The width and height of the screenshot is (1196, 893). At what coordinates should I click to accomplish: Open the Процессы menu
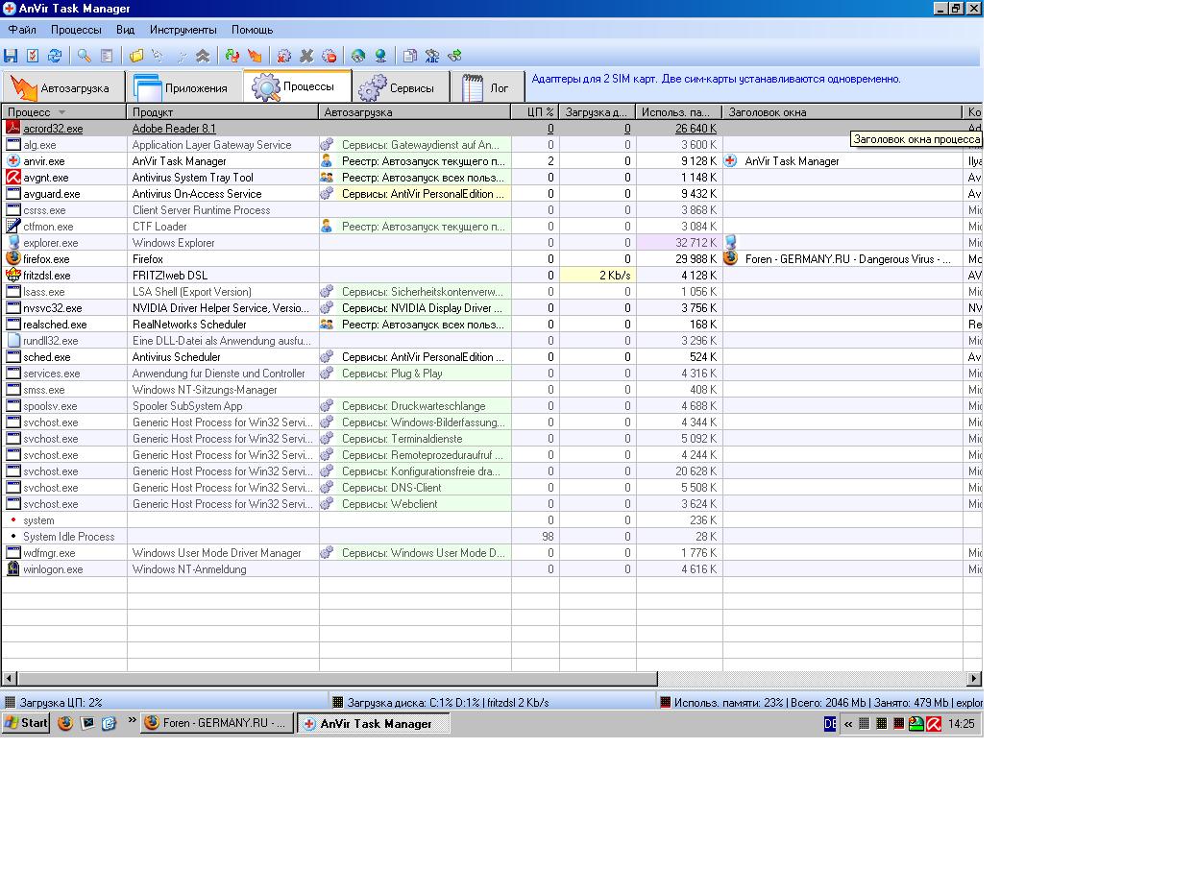tap(76, 30)
